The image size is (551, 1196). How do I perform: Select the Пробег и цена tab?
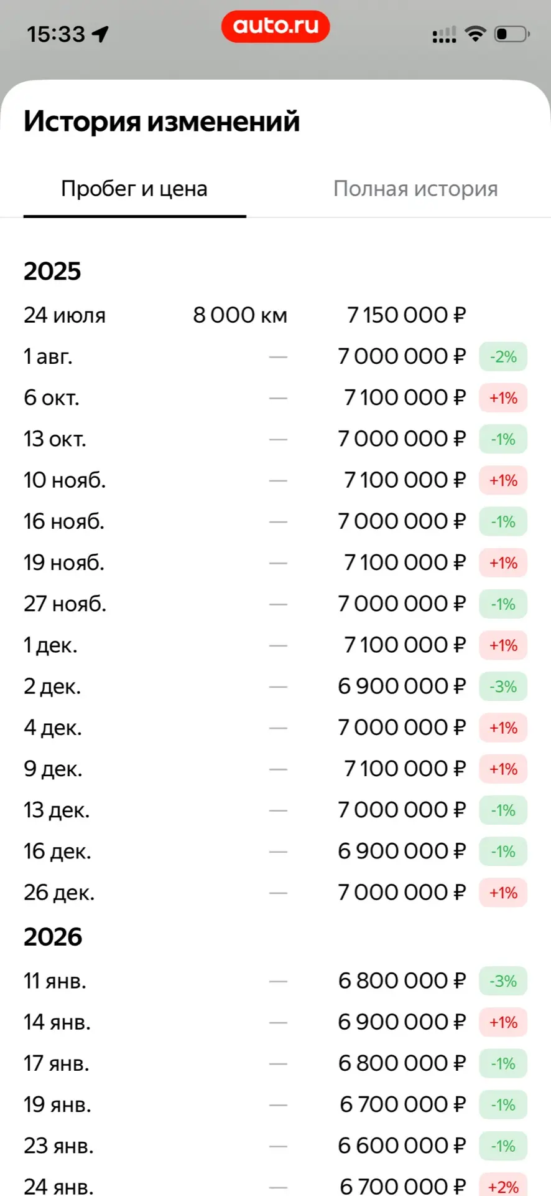click(x=134, y=189)
